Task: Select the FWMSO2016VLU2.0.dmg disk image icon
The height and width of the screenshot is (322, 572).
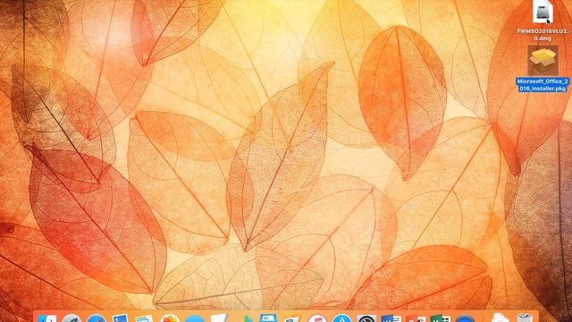Action: tap(543, 12)
